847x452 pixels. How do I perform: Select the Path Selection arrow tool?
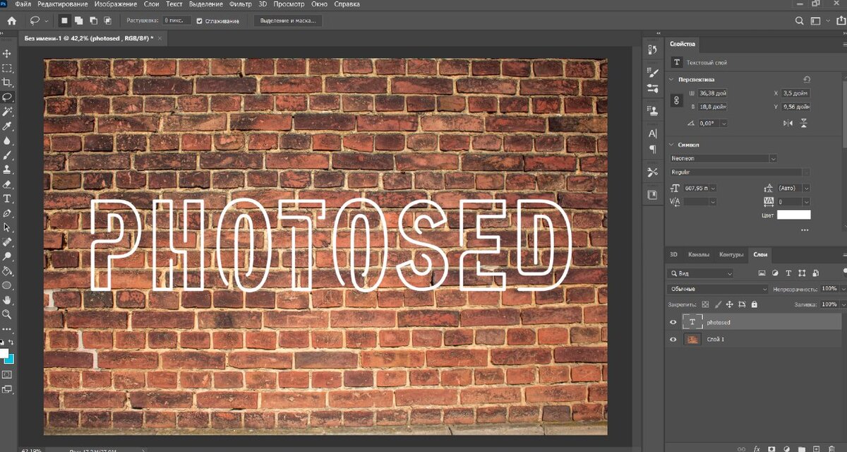coord(7,227)
